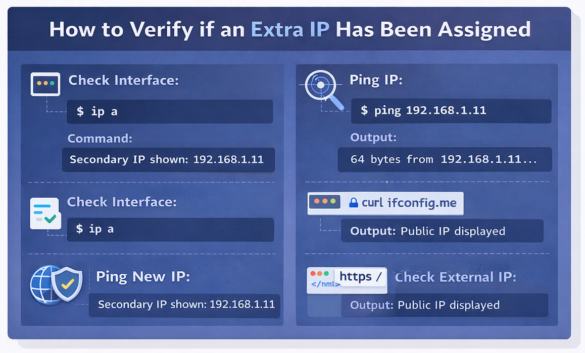
Task: Select the Check External IP heading
Action: tap(456, 277)
